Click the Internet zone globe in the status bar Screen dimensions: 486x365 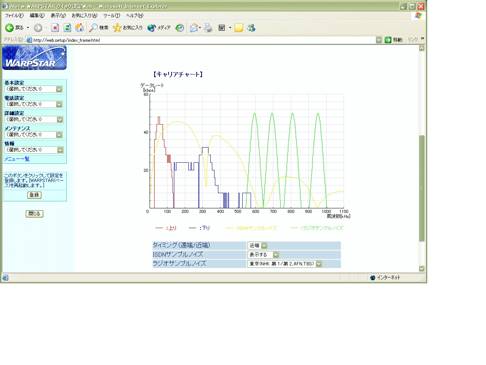[372, 278]
